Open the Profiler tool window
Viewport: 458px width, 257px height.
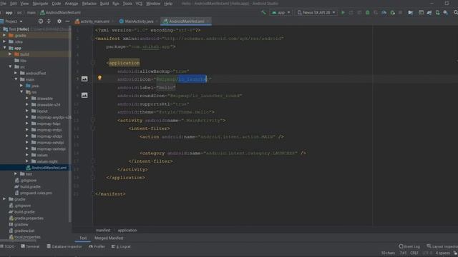coord(97,246)
